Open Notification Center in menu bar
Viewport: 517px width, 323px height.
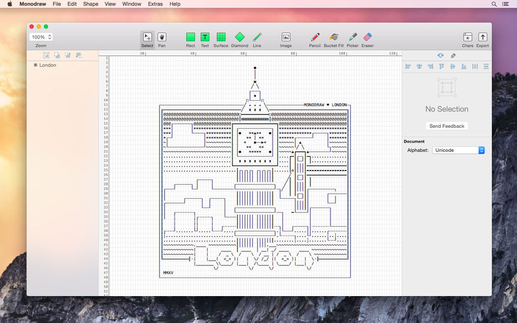(505, 4)
